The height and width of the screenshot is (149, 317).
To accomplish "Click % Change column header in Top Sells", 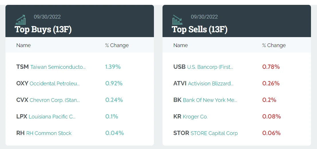I will point(274,45).
